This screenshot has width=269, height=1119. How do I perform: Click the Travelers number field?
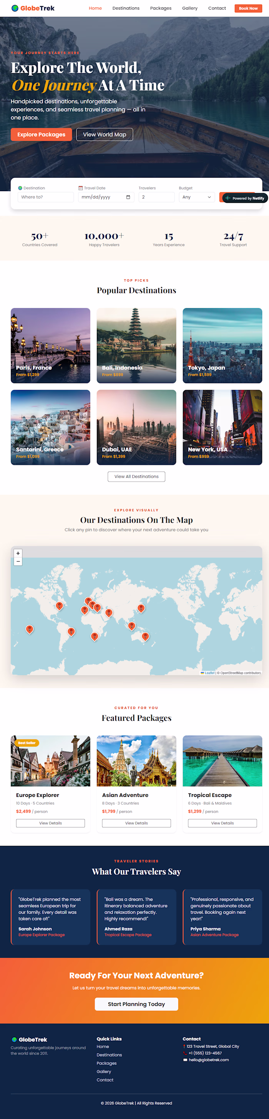click(x=156, y=197)
